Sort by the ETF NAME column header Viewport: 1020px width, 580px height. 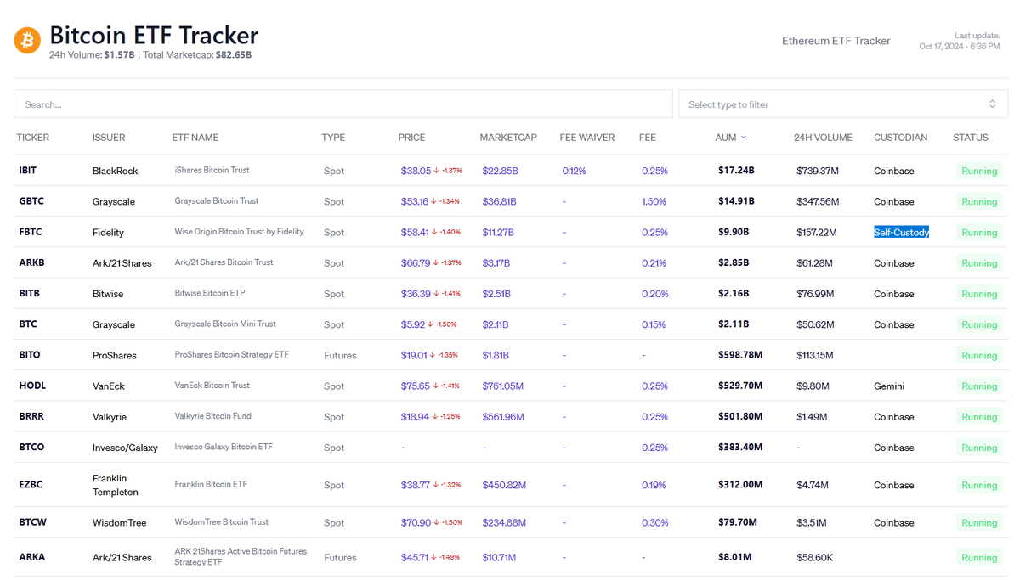(x=195, y=138)
